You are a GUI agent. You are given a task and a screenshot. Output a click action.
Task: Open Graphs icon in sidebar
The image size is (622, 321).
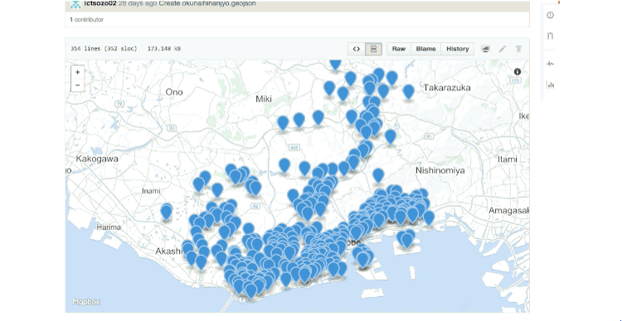click(x=550, y=84)
